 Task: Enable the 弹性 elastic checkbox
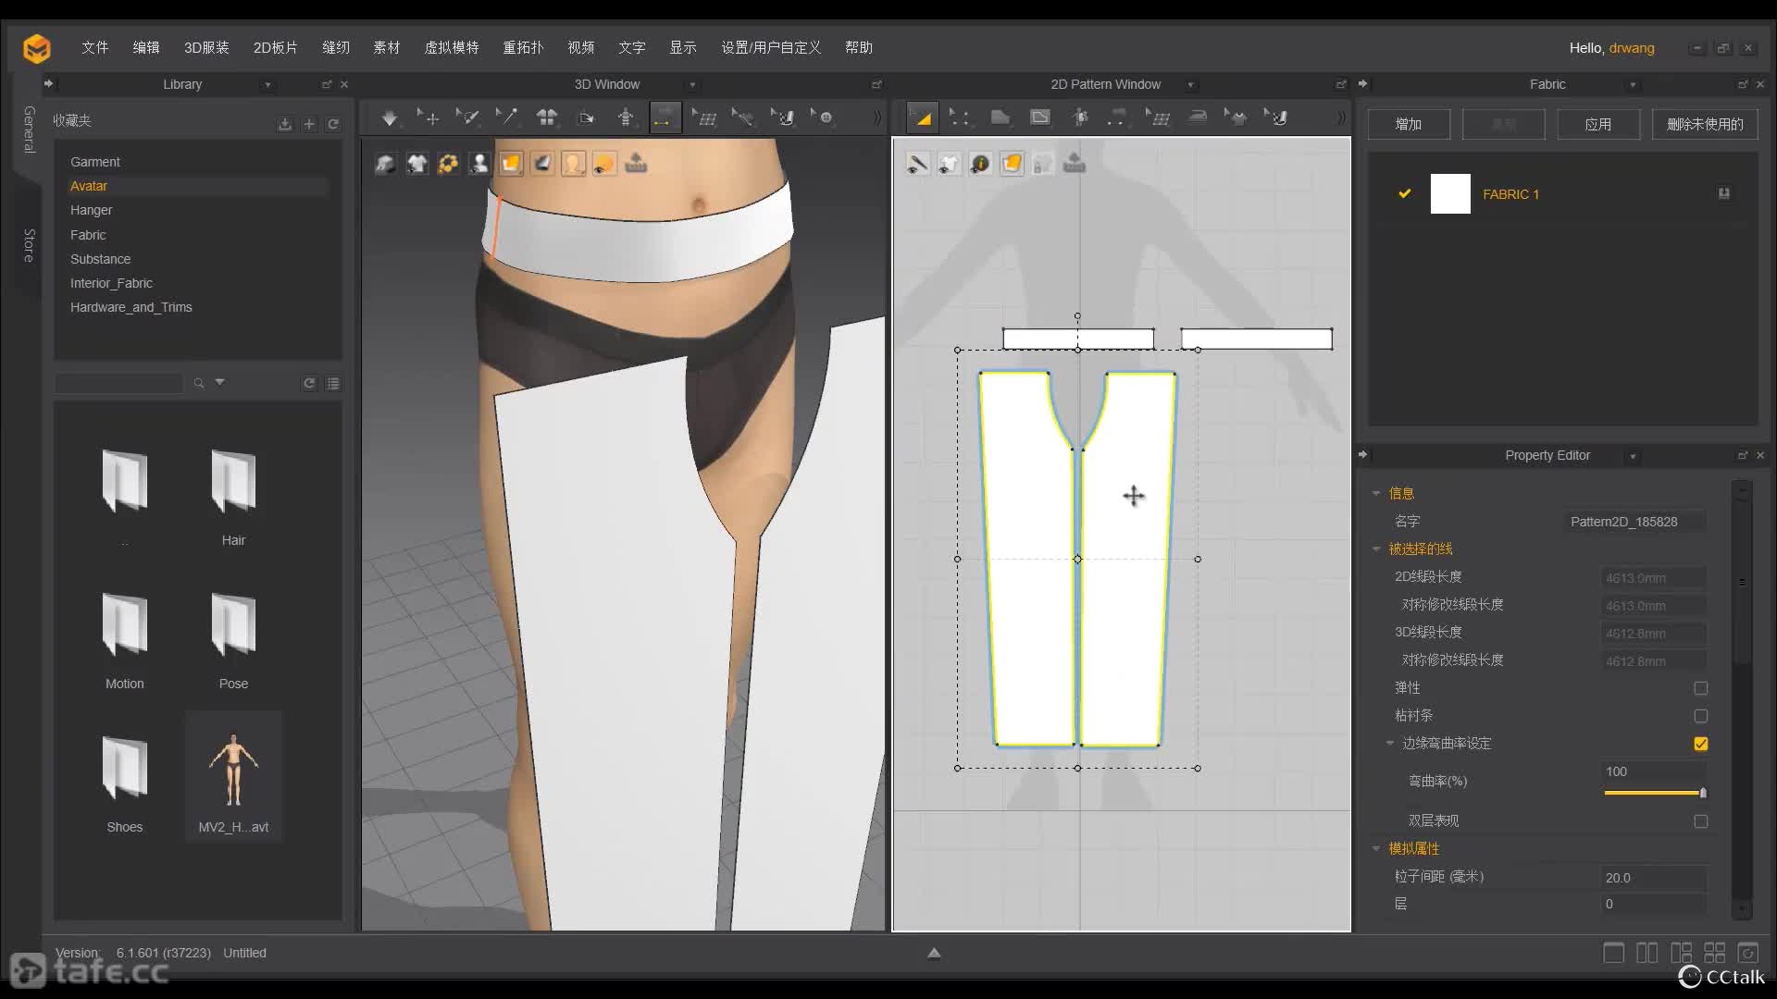[x=1701, y=688]
